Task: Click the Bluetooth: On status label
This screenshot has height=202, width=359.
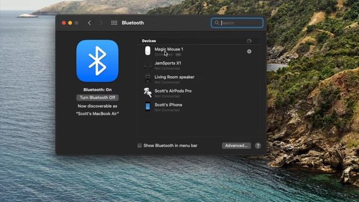Action: [x=98, y=90]
